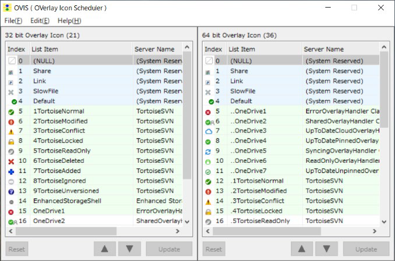The image size is (395, 261).
Task: Click the blue question icon of 9TortoiseUnversioned
Action: 11,192
